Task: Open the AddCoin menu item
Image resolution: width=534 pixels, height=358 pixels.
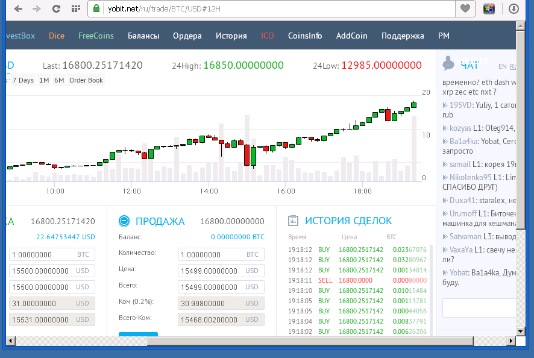Action: (352, 36)
